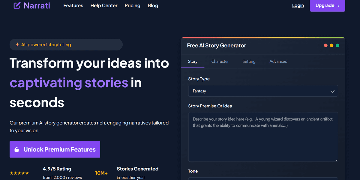The image size is (360, 180).
Task: Click the Unlock Premium Features button
Action: [55, 149]
